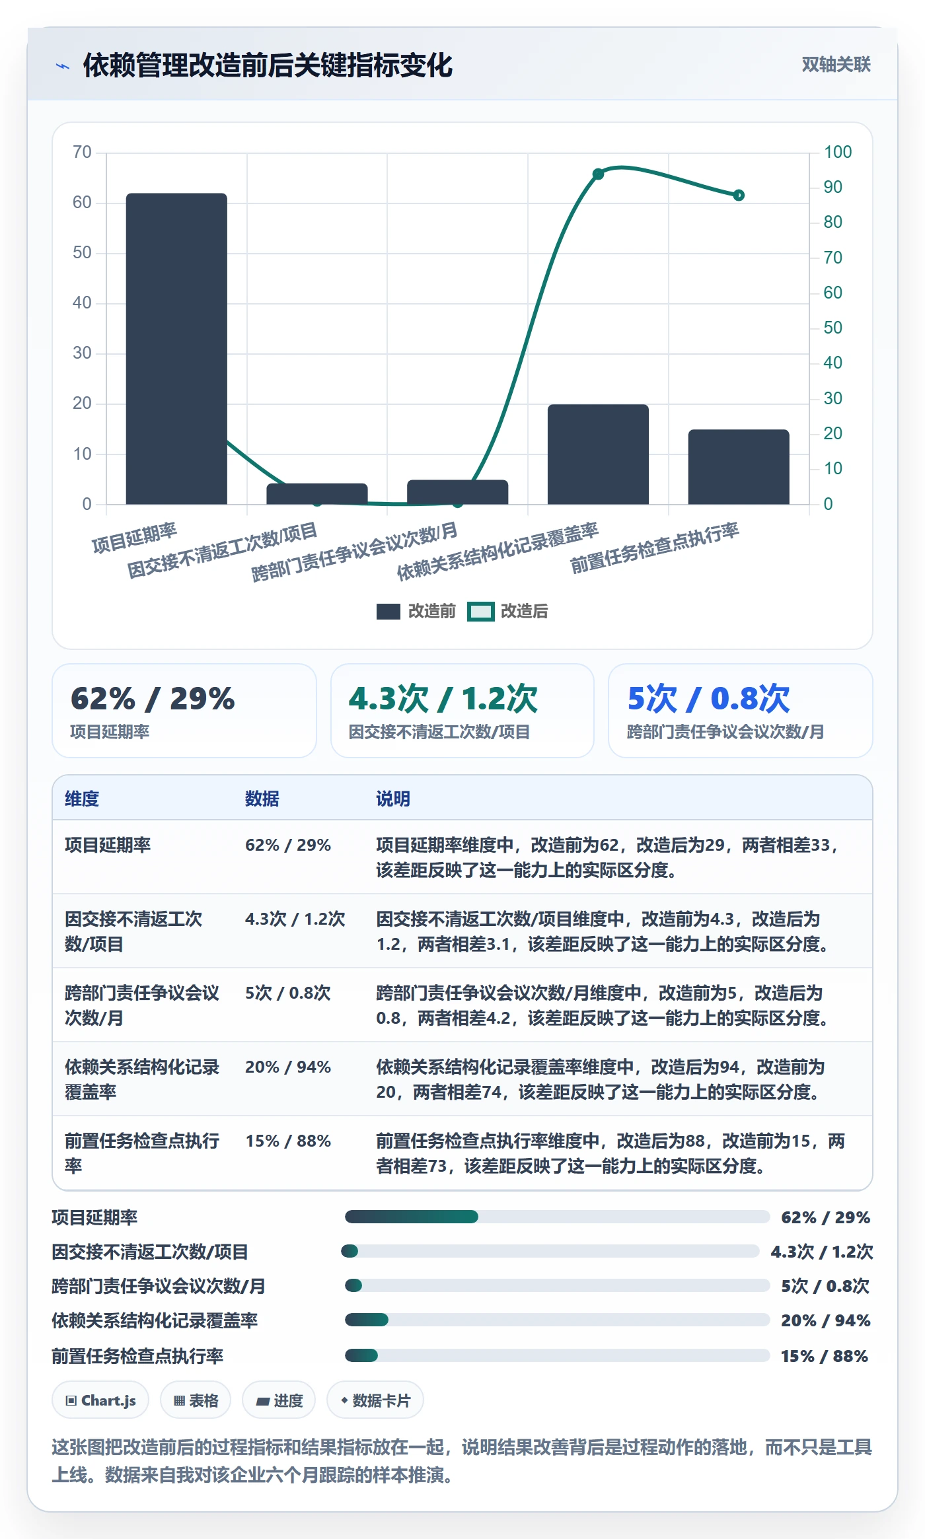The height and width of the screenshot is (1539, 925).
Task: Click the chart title 依赖管理改造前后关键指标变化
Action: [x=268, y=65]
